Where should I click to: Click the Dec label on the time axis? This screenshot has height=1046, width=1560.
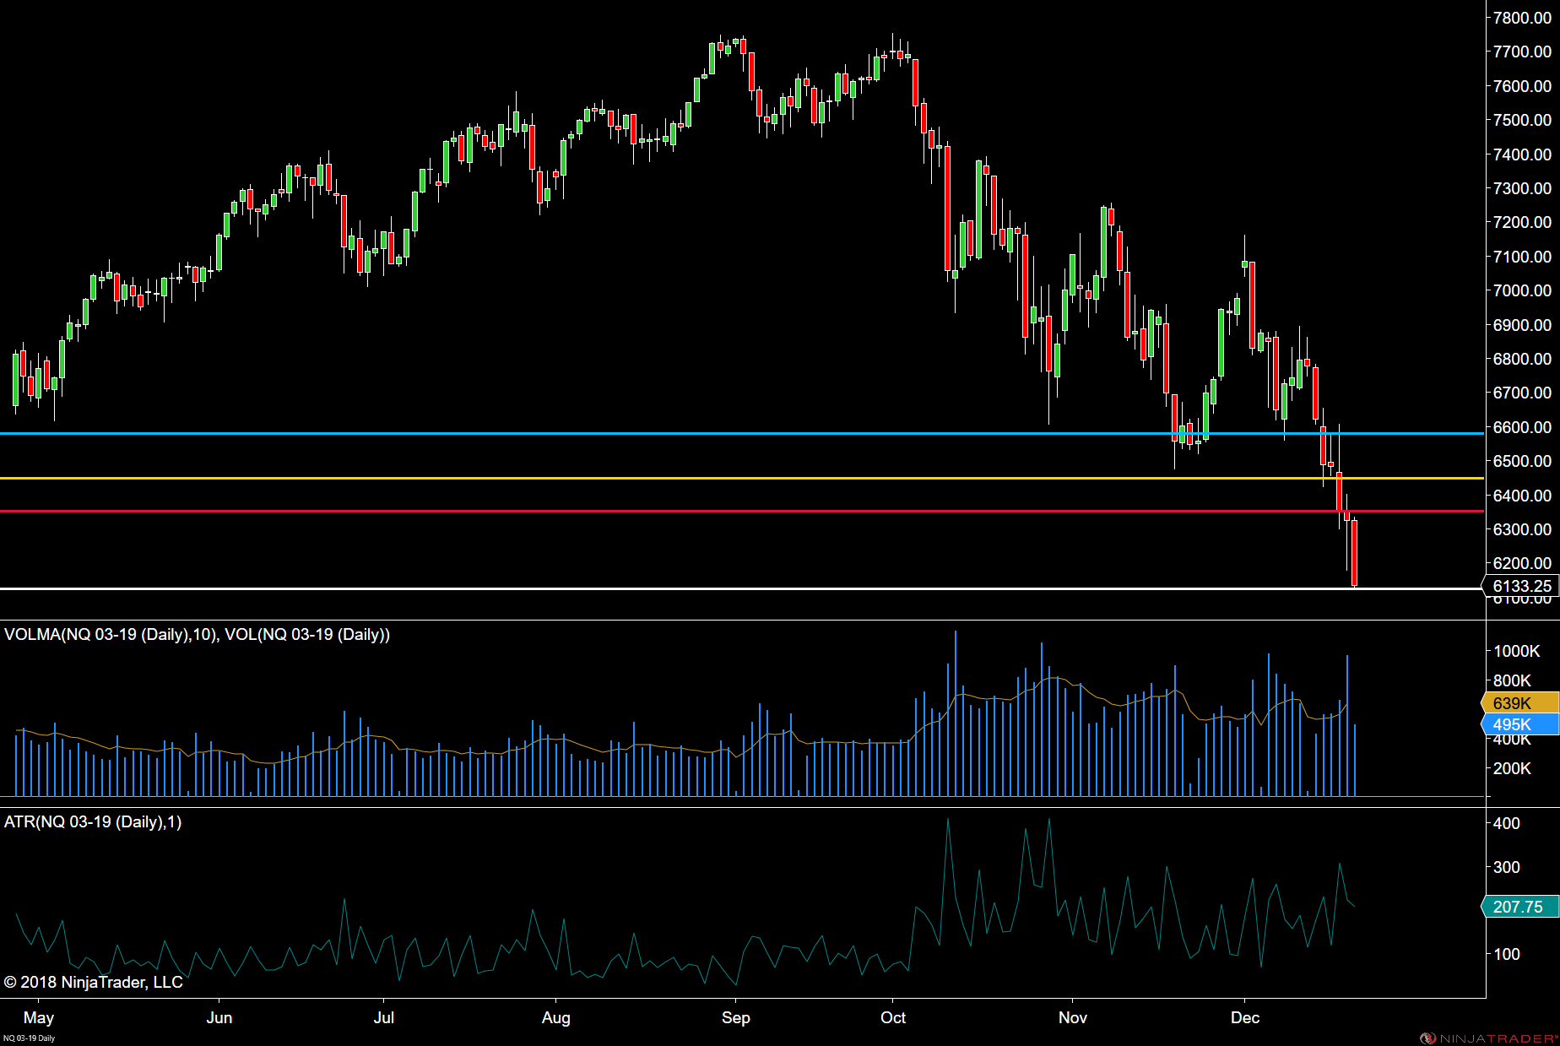pos(1245,1017)
